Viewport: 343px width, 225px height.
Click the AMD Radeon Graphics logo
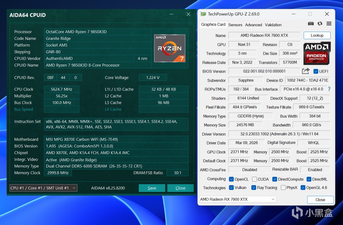(317, 53)
